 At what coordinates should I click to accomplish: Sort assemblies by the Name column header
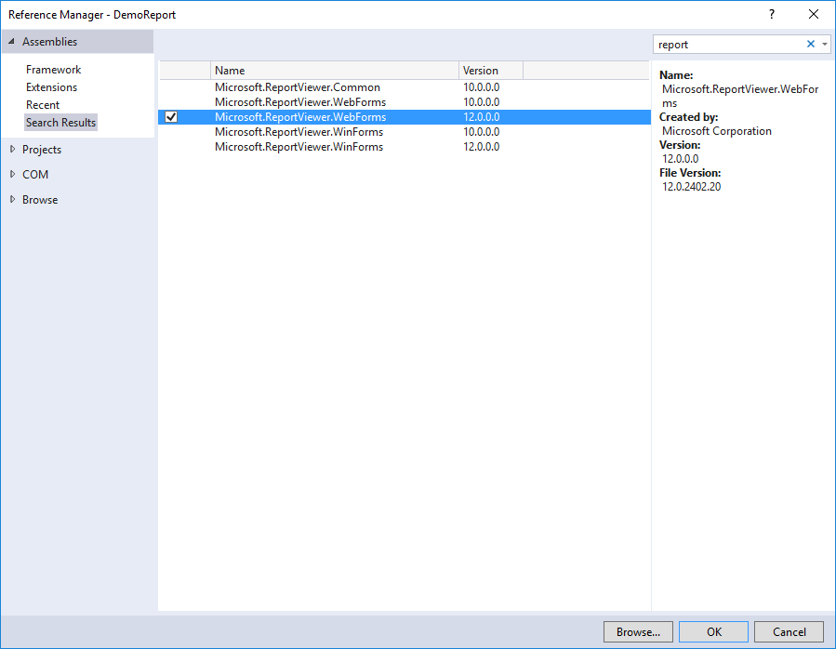coord(230,70)
